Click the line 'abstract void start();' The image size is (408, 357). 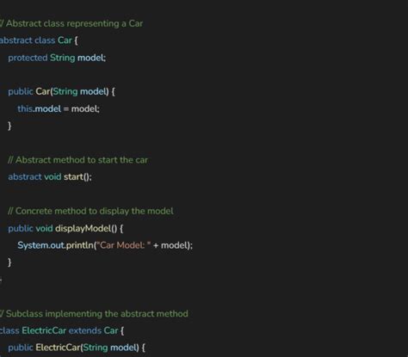pyautogui.click(x=50, y=177)
